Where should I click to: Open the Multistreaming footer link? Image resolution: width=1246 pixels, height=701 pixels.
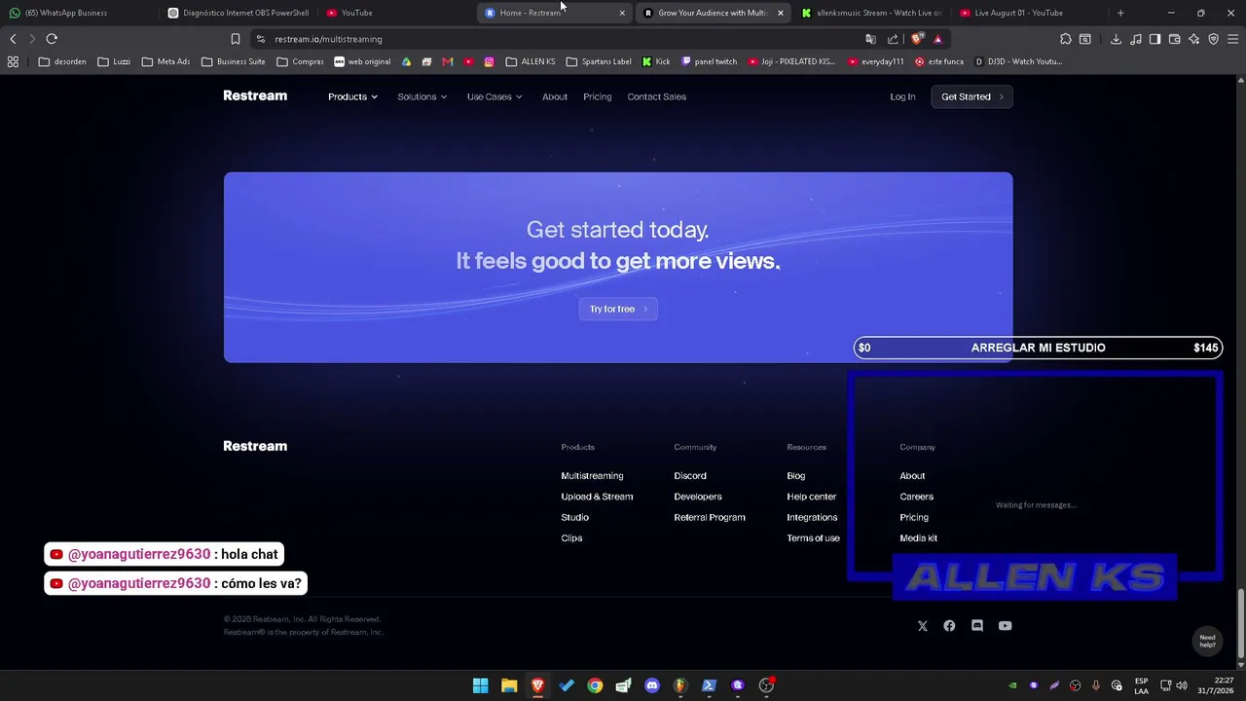pos(592,476)
